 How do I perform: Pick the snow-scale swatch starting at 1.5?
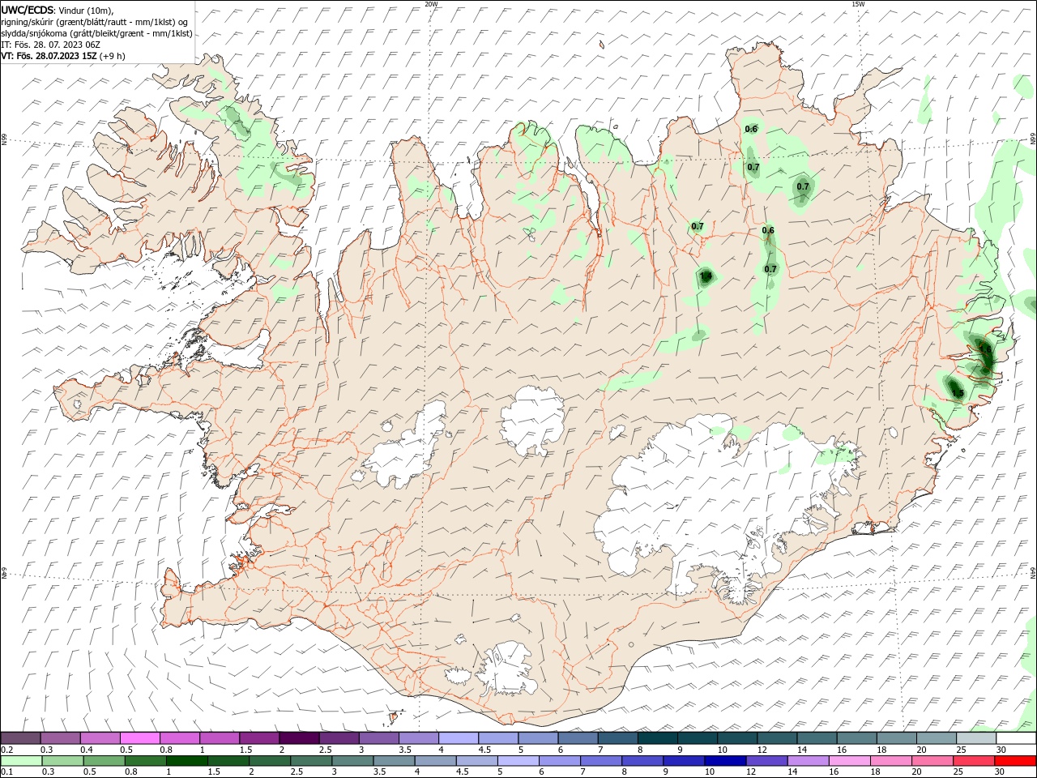pos(259,738)
